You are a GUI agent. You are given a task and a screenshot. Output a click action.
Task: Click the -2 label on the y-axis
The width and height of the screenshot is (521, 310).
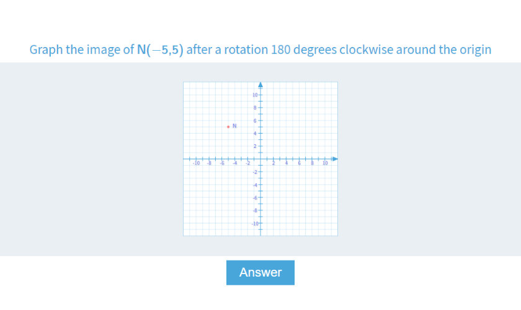(255, 172)
